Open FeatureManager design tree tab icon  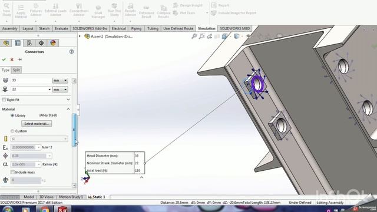pyautogui.click(x=6, y=43)
